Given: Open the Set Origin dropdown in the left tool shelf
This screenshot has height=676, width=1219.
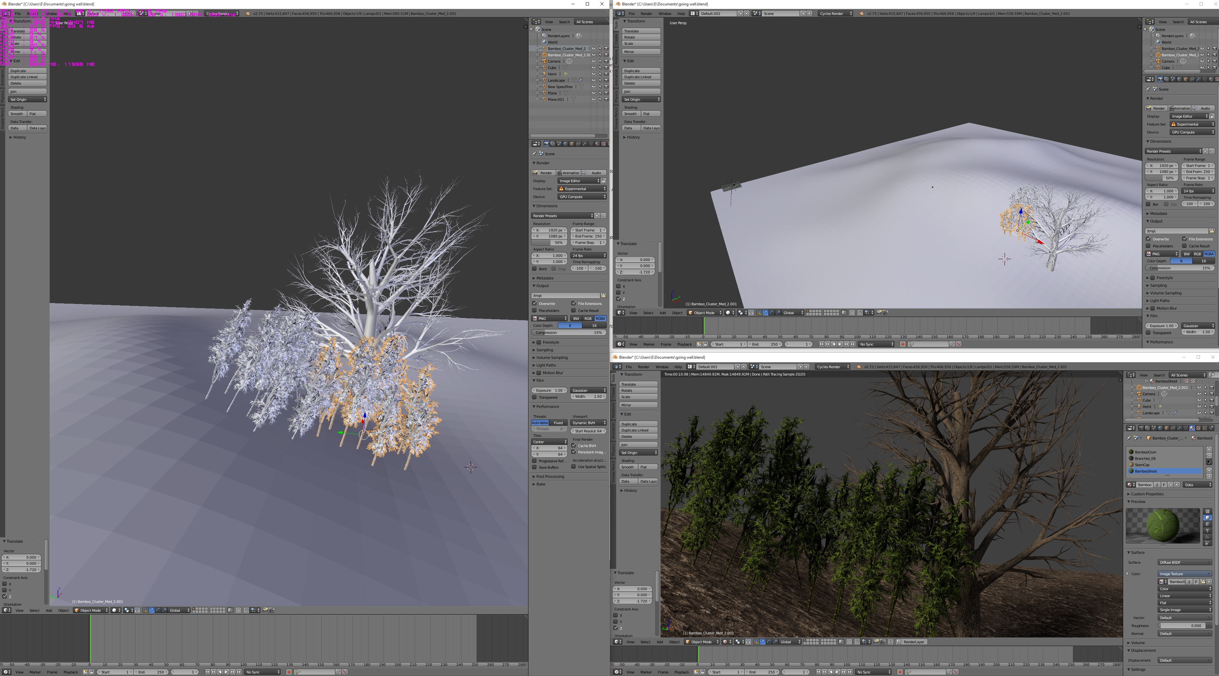Looking at the screenshot, I should pos(28,99).
